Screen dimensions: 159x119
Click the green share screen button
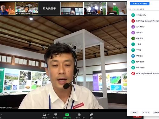(67, 116)
